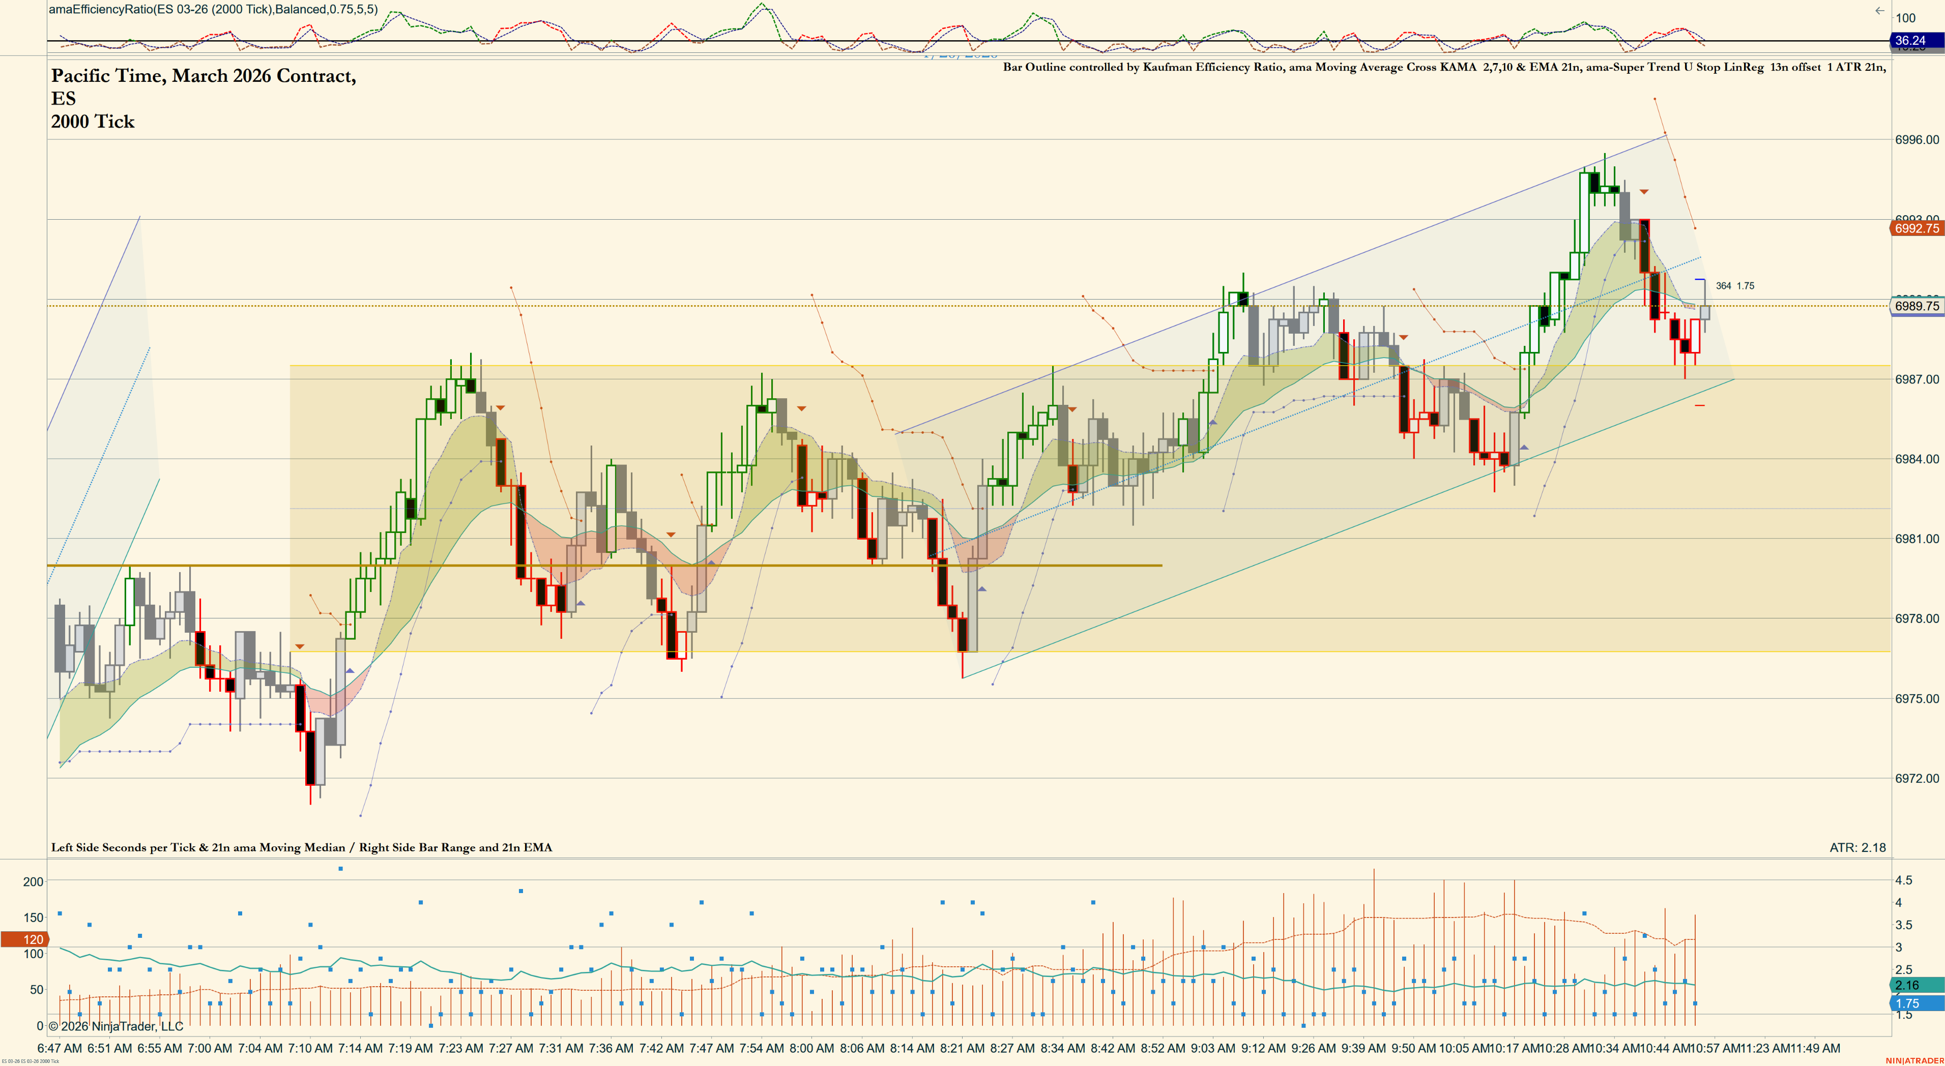Click the 6987.00 price axis label
The image size is (1945, 1066).
point(1917,379)
